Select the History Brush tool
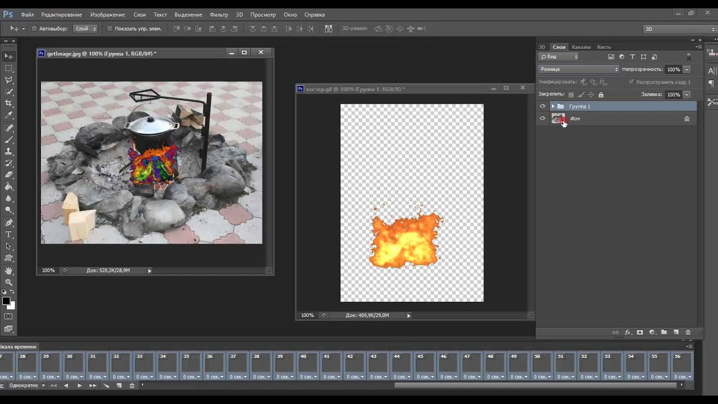The height and width of the screenshot is (404, 718). [8, 163]
